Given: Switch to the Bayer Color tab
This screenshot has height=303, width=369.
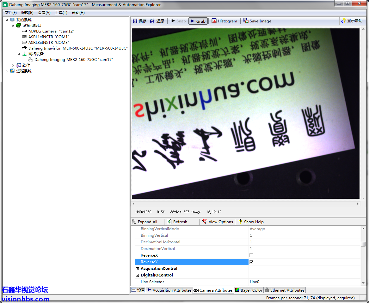Looking at the screenshot, I should tap(249, 290).
